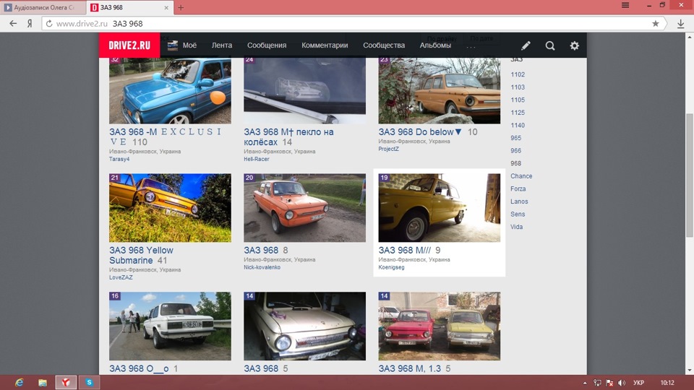Select model 965 in sidebar

515,138
